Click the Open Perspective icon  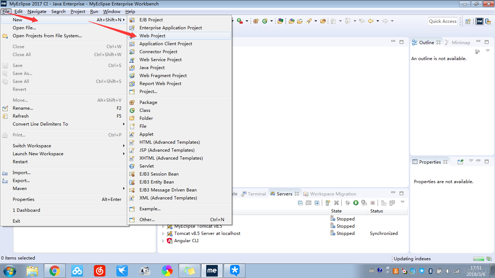pyautogui.click(x=468, y=21)
